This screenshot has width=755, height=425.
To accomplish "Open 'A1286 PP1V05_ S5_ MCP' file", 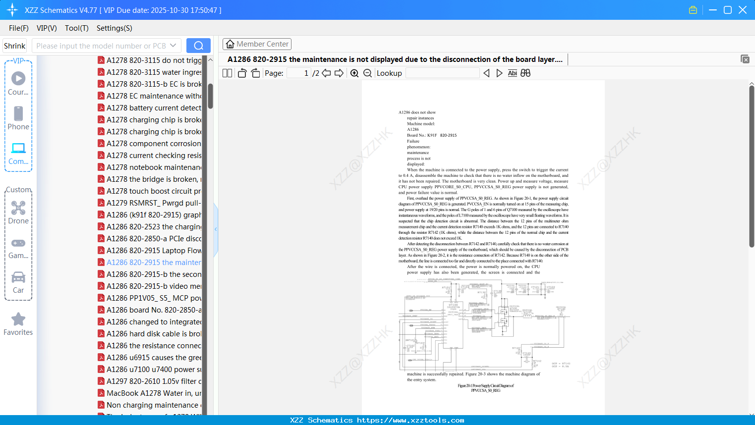I will 150,298.
